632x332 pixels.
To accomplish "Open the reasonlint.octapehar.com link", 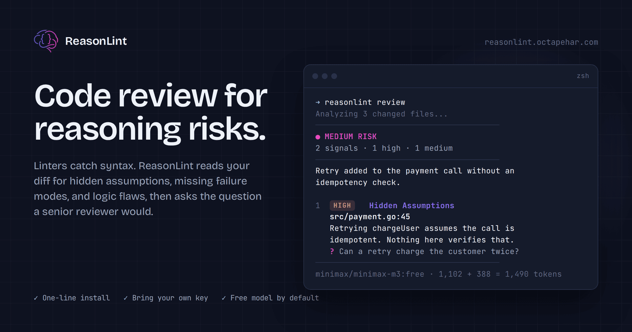I will click(541, 42).
